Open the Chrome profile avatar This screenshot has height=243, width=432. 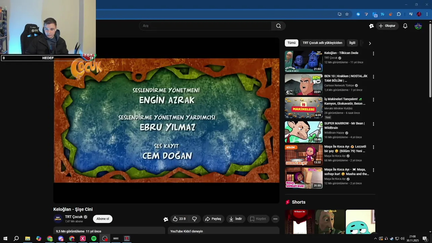[419, 14]
